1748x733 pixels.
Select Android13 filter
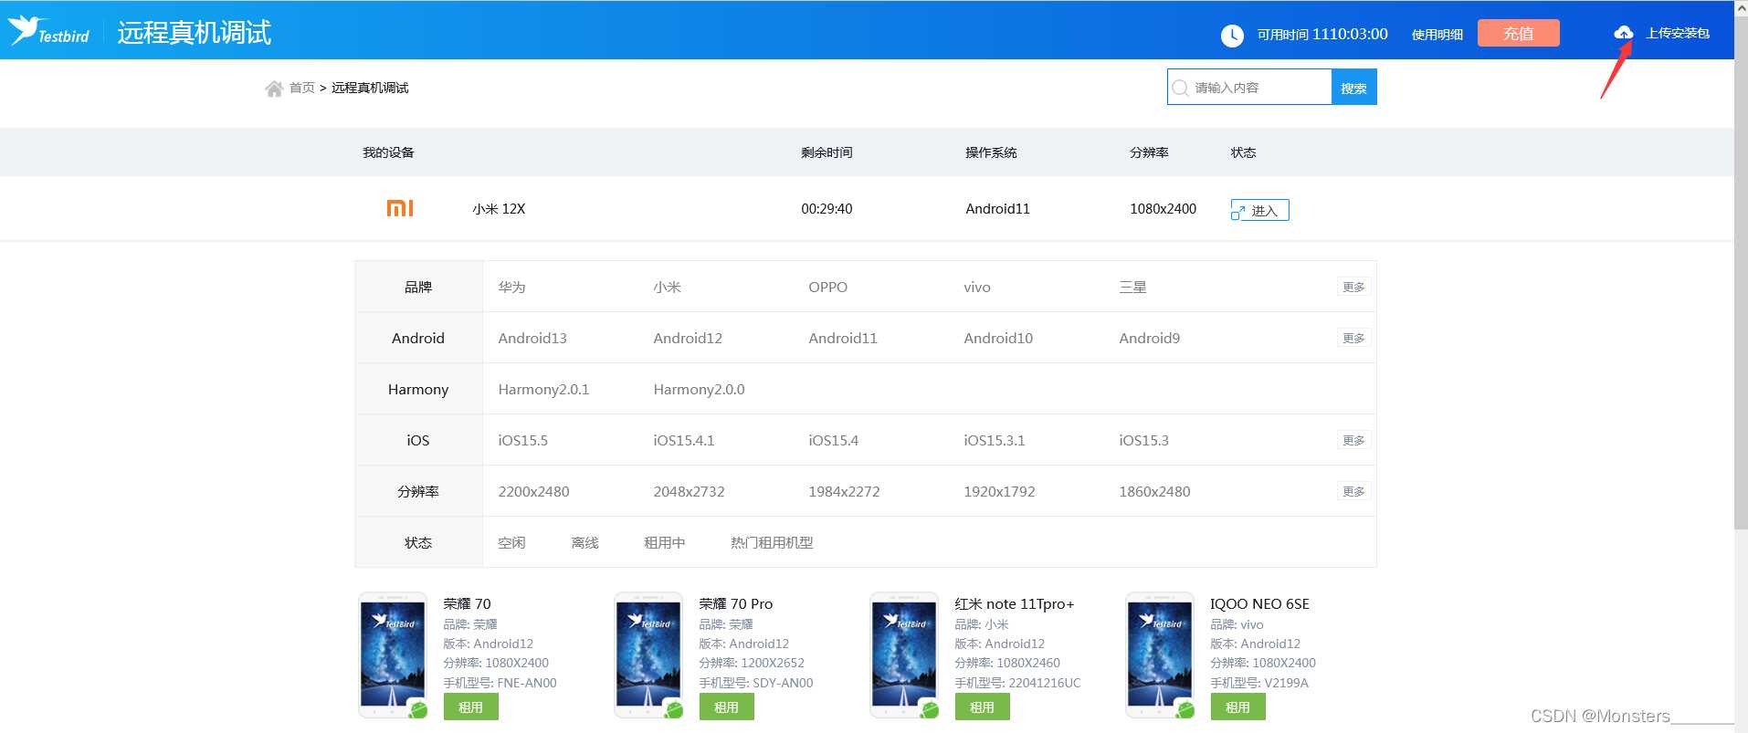click(532, 338)
